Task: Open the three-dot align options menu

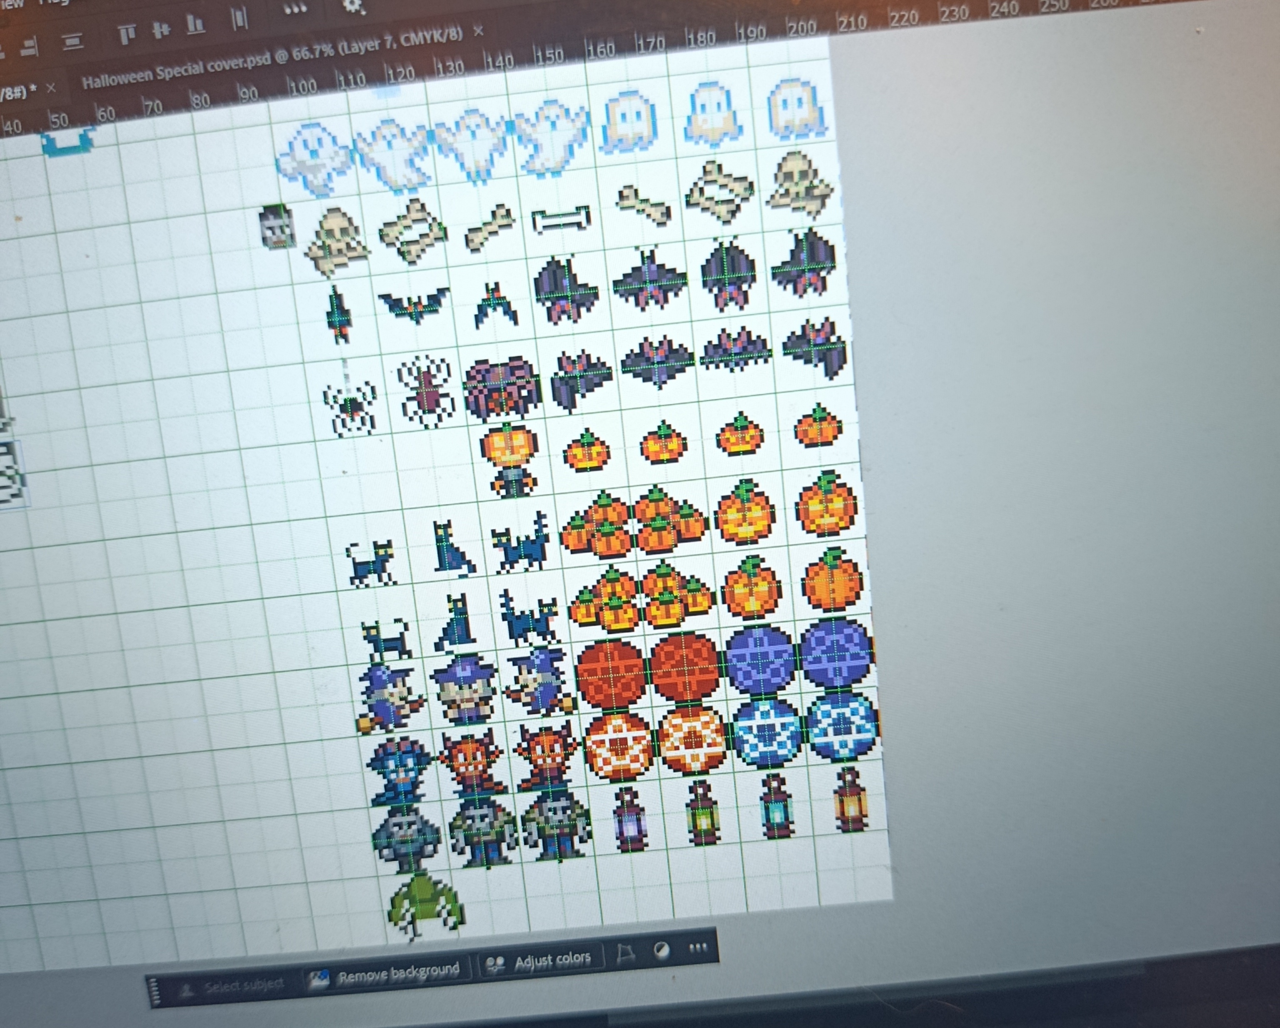Action: point(295,8)
